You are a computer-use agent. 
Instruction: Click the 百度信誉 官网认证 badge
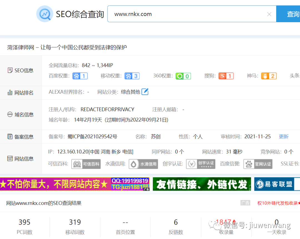258,164
